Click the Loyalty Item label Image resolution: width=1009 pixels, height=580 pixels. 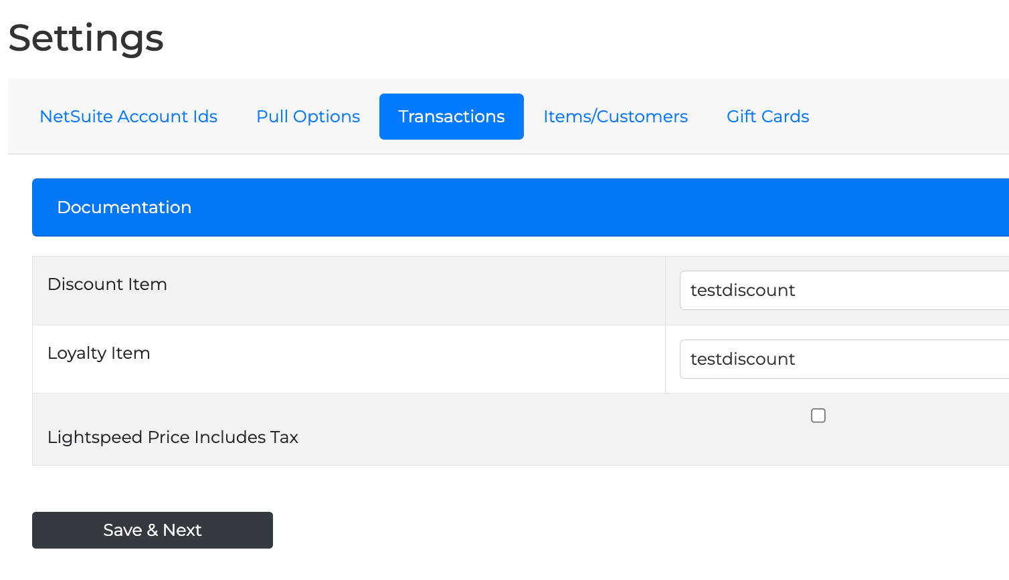tap(98, 353)
